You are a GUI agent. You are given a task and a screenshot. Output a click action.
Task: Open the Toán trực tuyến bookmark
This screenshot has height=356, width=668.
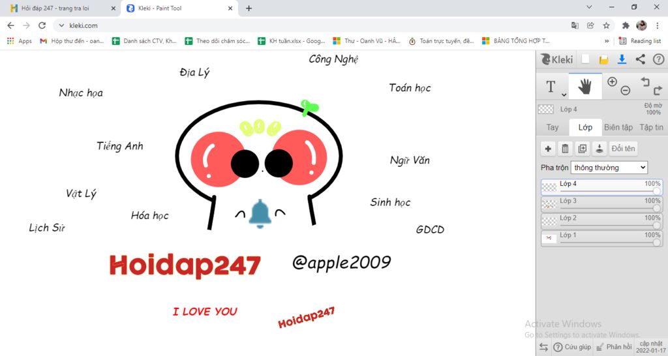(x=442, y=41)
